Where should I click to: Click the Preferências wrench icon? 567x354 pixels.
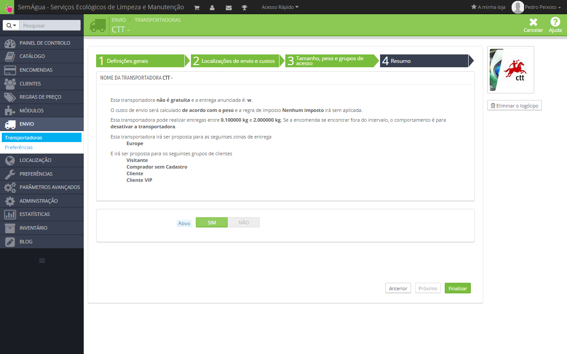coord(10,174)
